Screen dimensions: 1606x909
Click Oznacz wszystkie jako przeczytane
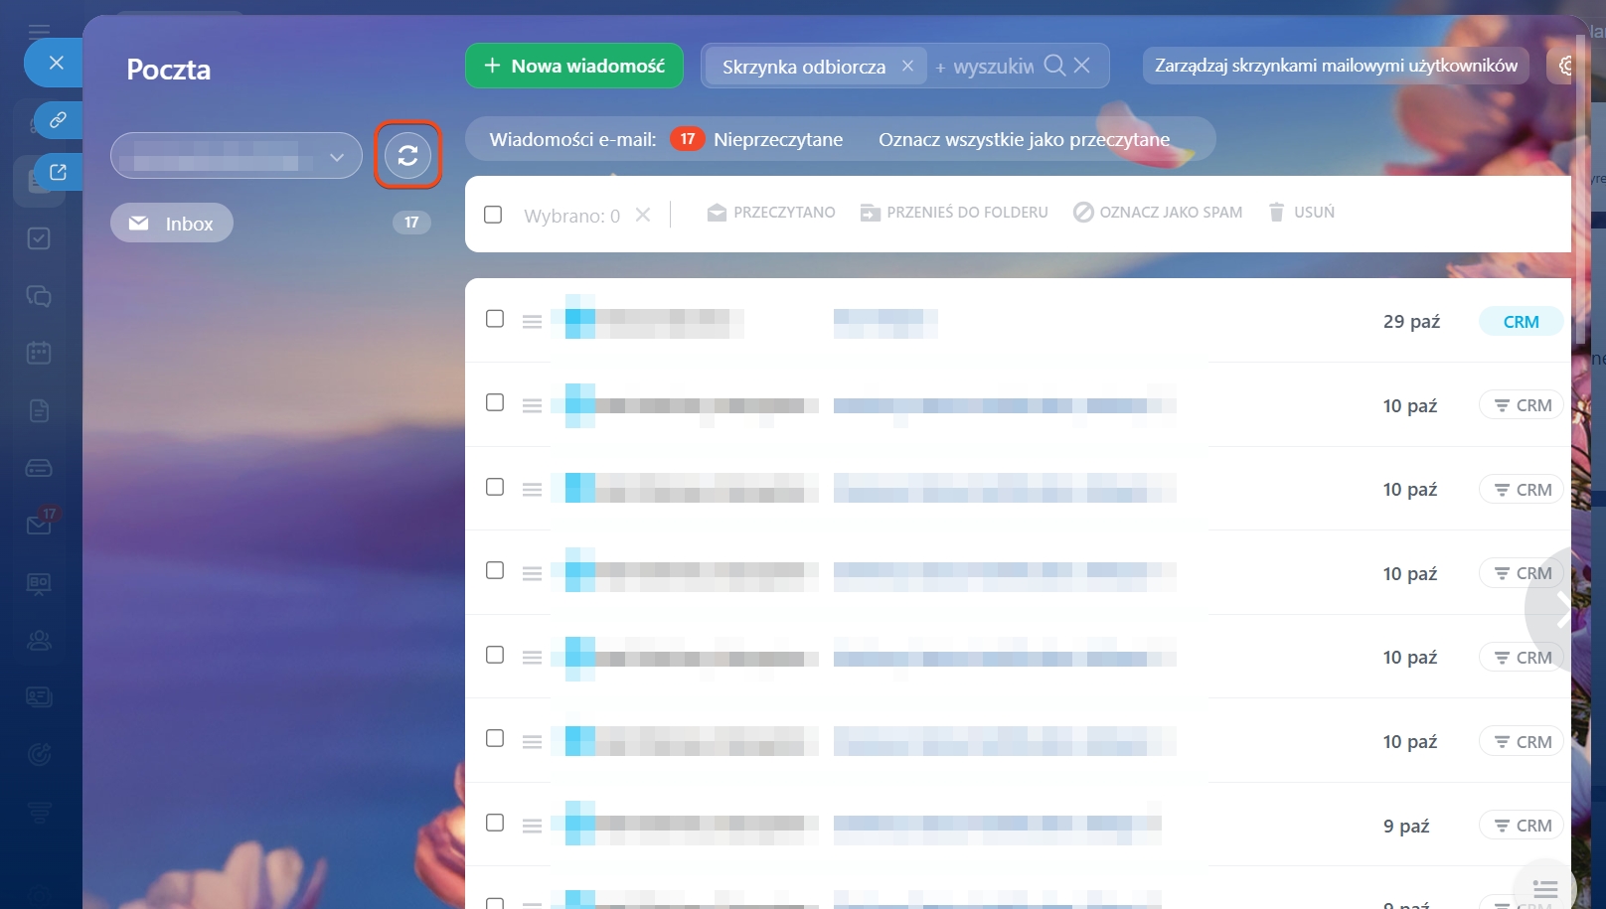pyautogui.click(x=1024, y=139)
